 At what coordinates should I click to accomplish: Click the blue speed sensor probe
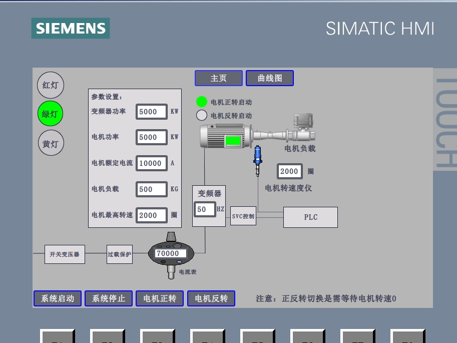258,160
